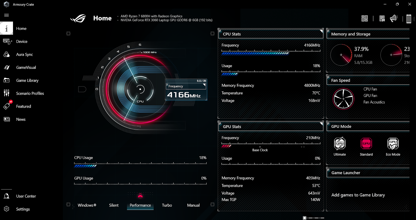Click the CPU temperature value 70°C
The height and width of the screenshot is (220, 416).
tap(316, 93)
